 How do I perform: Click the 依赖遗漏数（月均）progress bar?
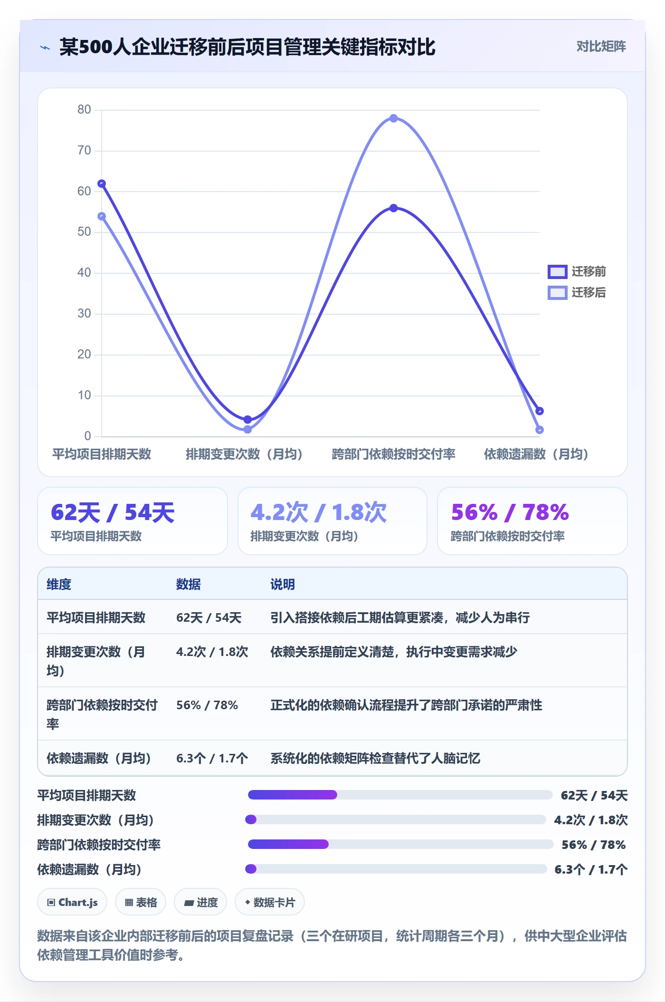396,869
